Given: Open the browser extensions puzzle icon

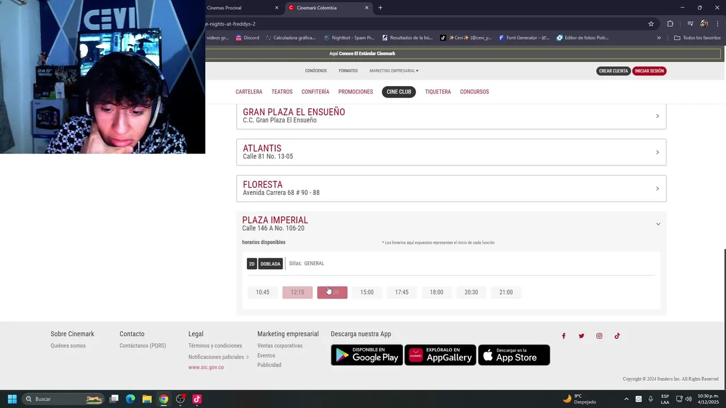Looking at the screenshot, I should pyautogui.click(x=670, y=24).
